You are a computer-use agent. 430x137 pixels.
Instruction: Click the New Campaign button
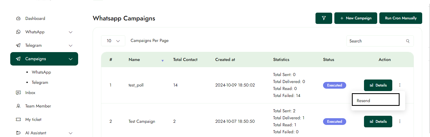click(x=355, y=18)
